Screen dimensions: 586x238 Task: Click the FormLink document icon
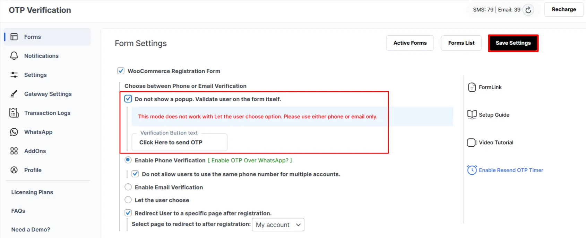pyautogui.click(x=472, y=87)
